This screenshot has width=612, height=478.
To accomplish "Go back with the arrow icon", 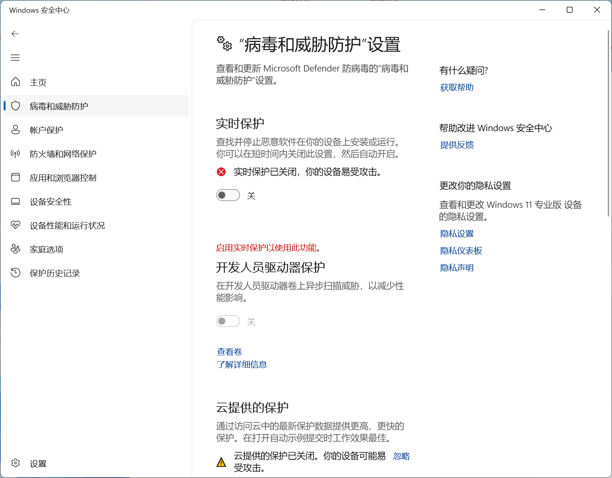I will click(15, 34).
